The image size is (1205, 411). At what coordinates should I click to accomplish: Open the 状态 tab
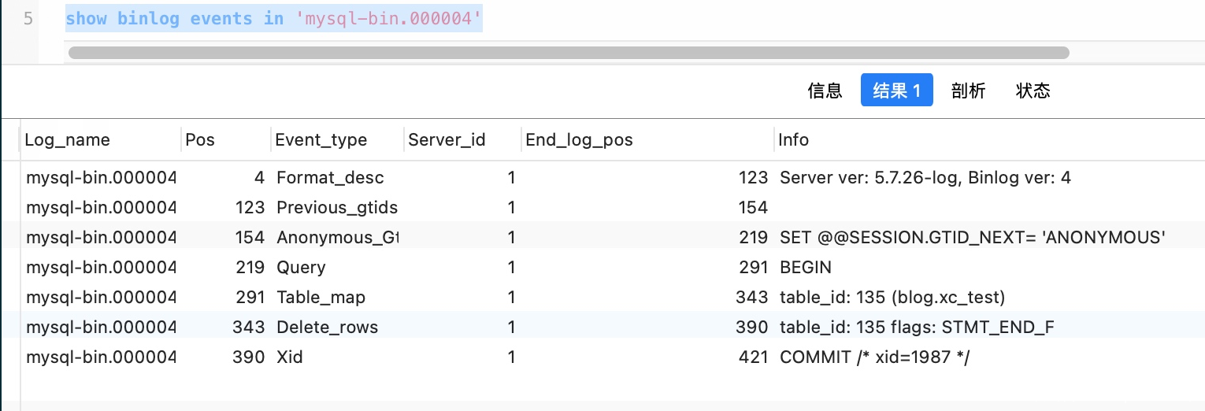pyautogui.click(x=1033, y=91)
